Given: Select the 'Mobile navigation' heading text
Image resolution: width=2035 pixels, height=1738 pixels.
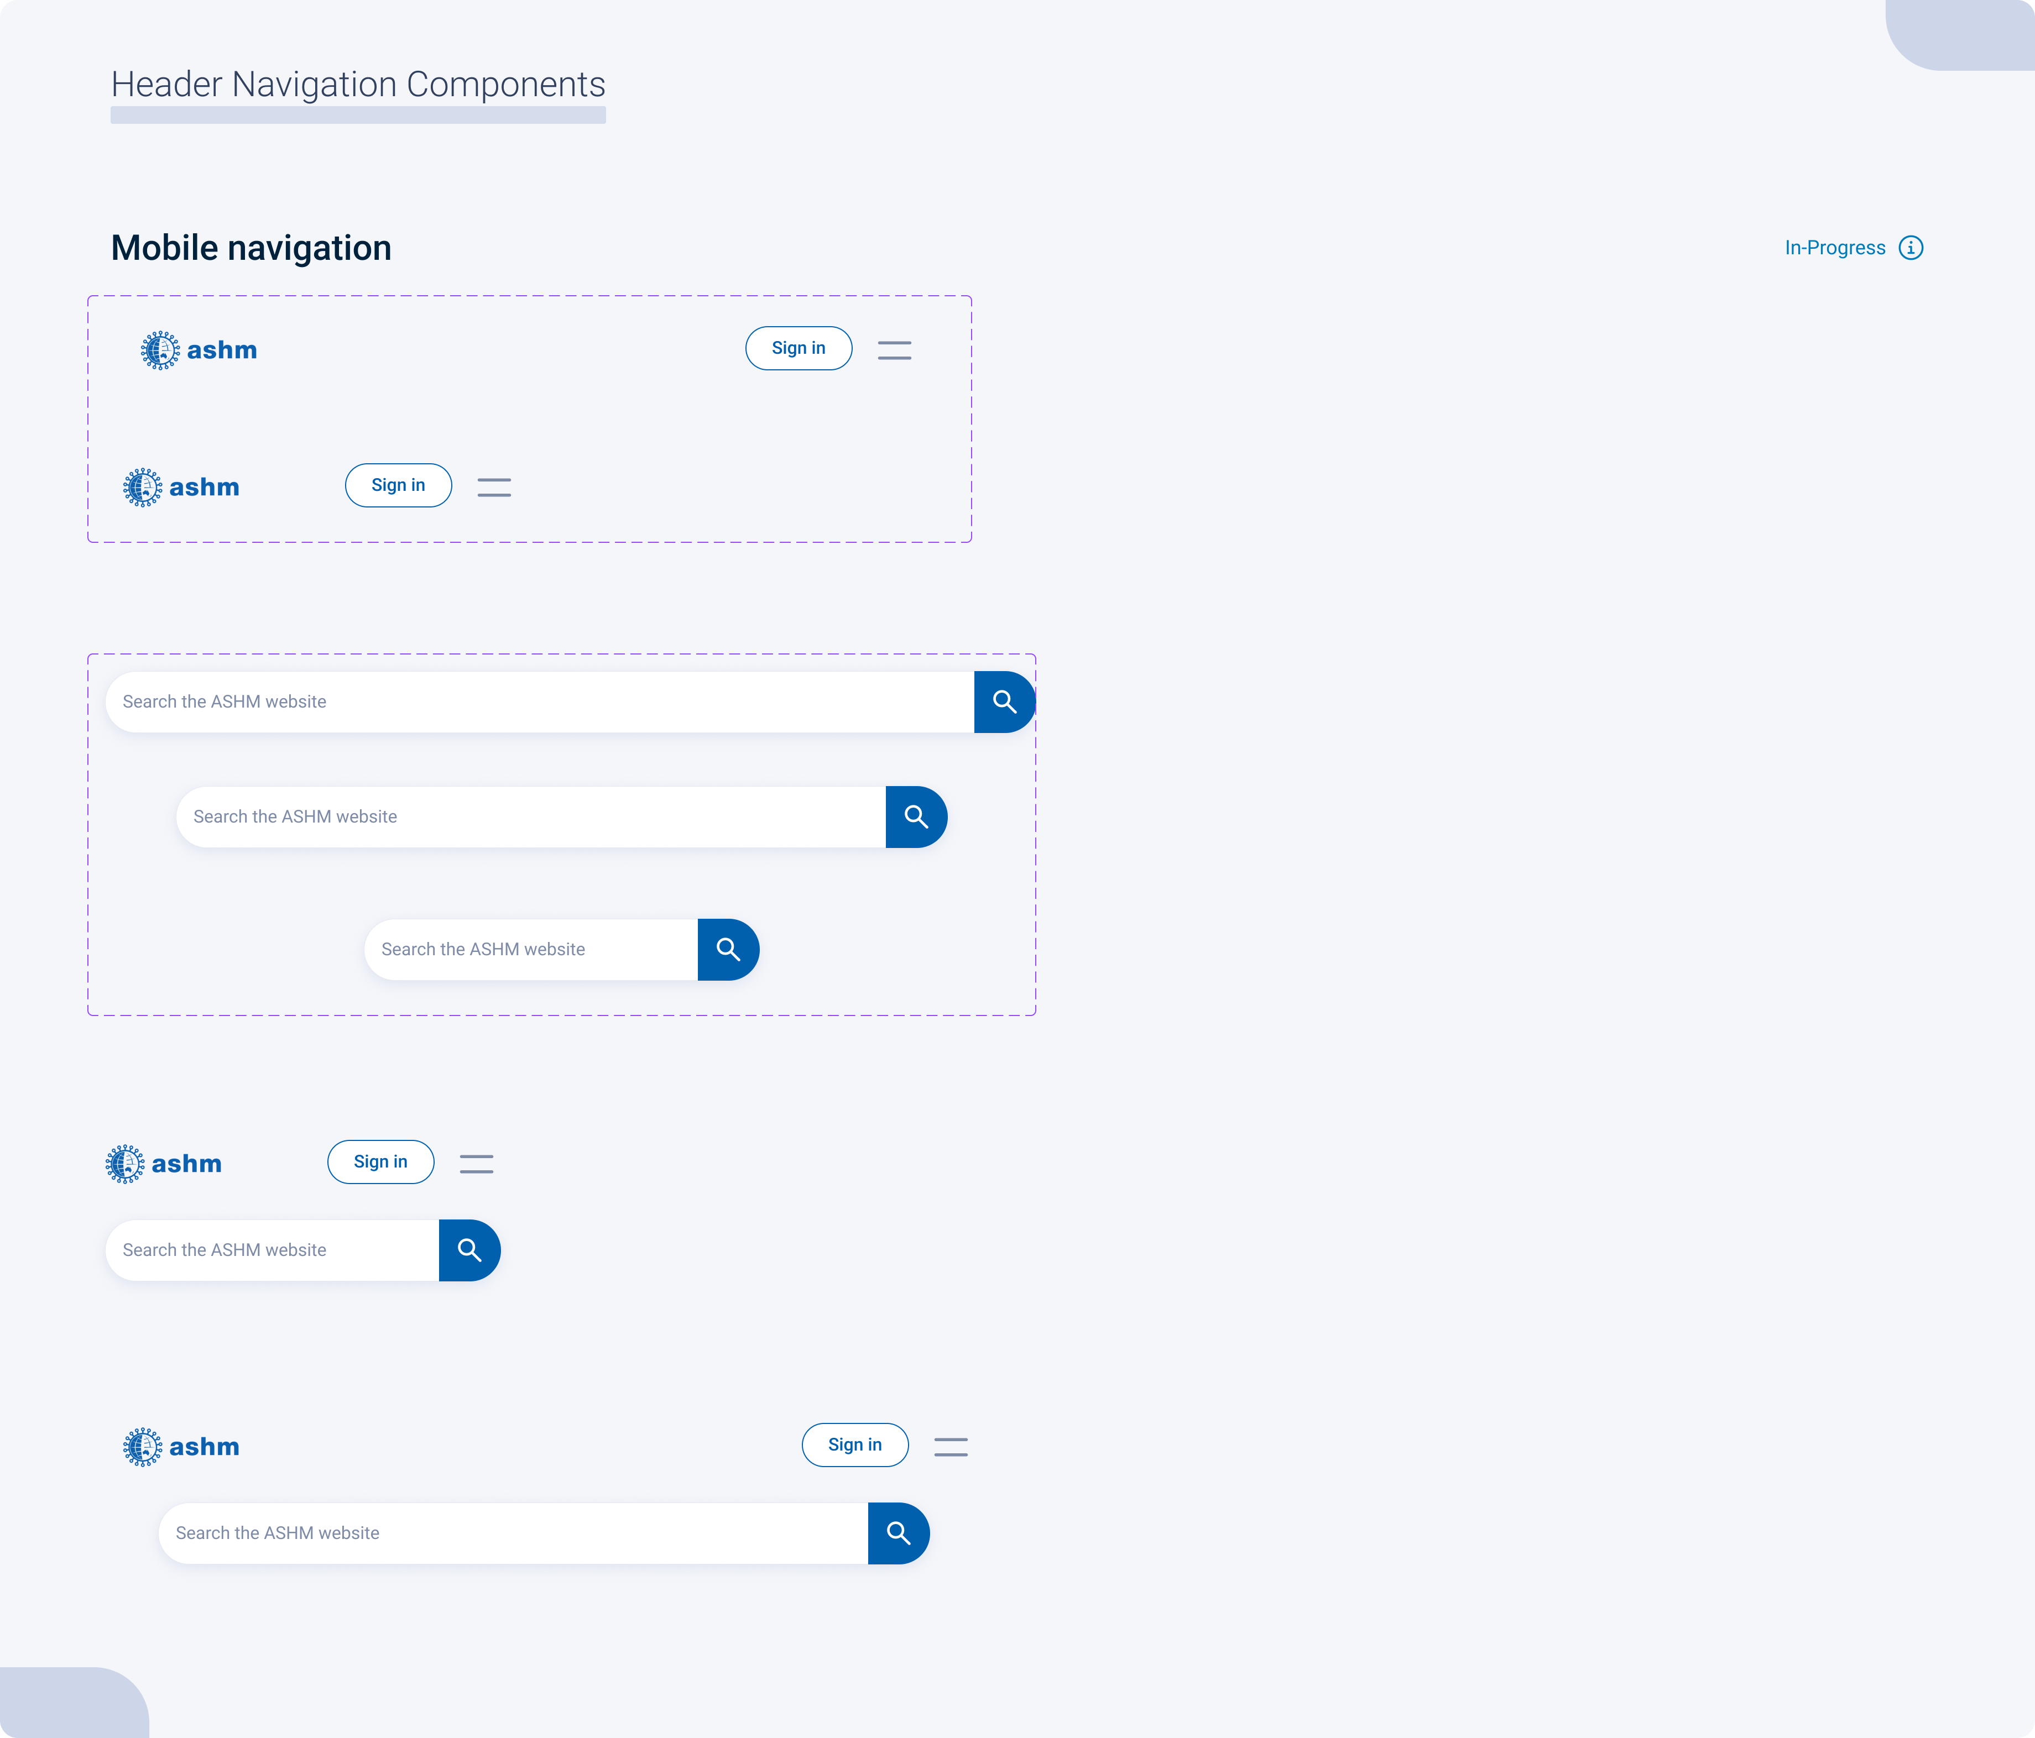Looking at the screenshot, I should click(x=252, y=248).
